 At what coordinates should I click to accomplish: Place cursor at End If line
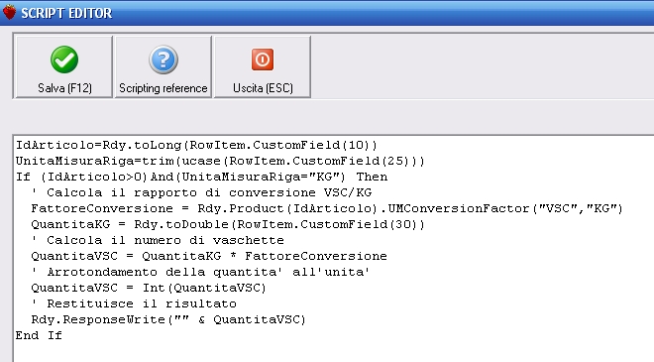pyautogui.click(x=39, y=335)
